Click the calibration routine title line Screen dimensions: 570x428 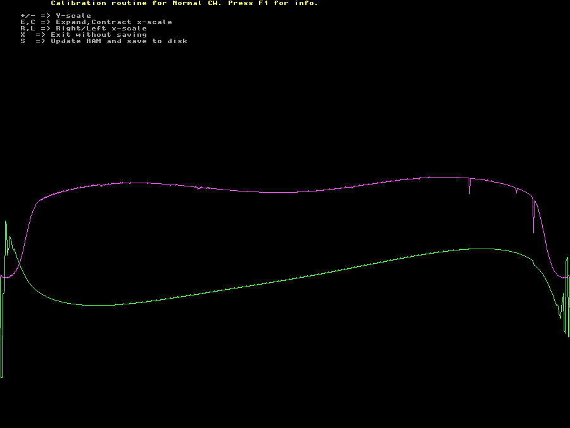click(x=184, y=3)
